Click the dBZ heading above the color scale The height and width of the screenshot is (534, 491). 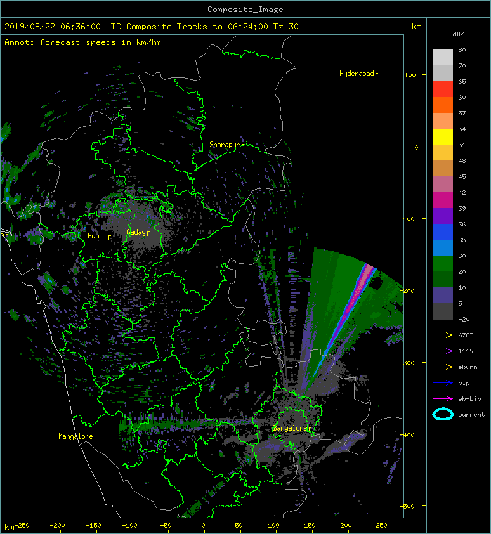(458, 34)
